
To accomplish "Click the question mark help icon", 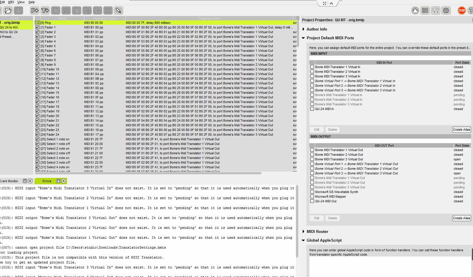I will (x=471, y=10).
